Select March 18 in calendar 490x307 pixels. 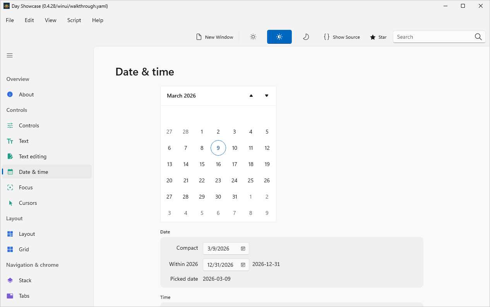[x=251, y=164]
